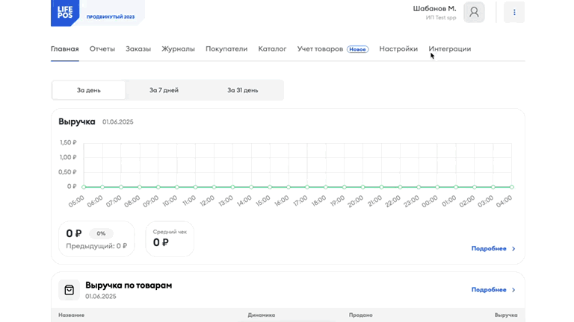Click the 0% change badge
The image size is (574, 322).
coord(101,233)
